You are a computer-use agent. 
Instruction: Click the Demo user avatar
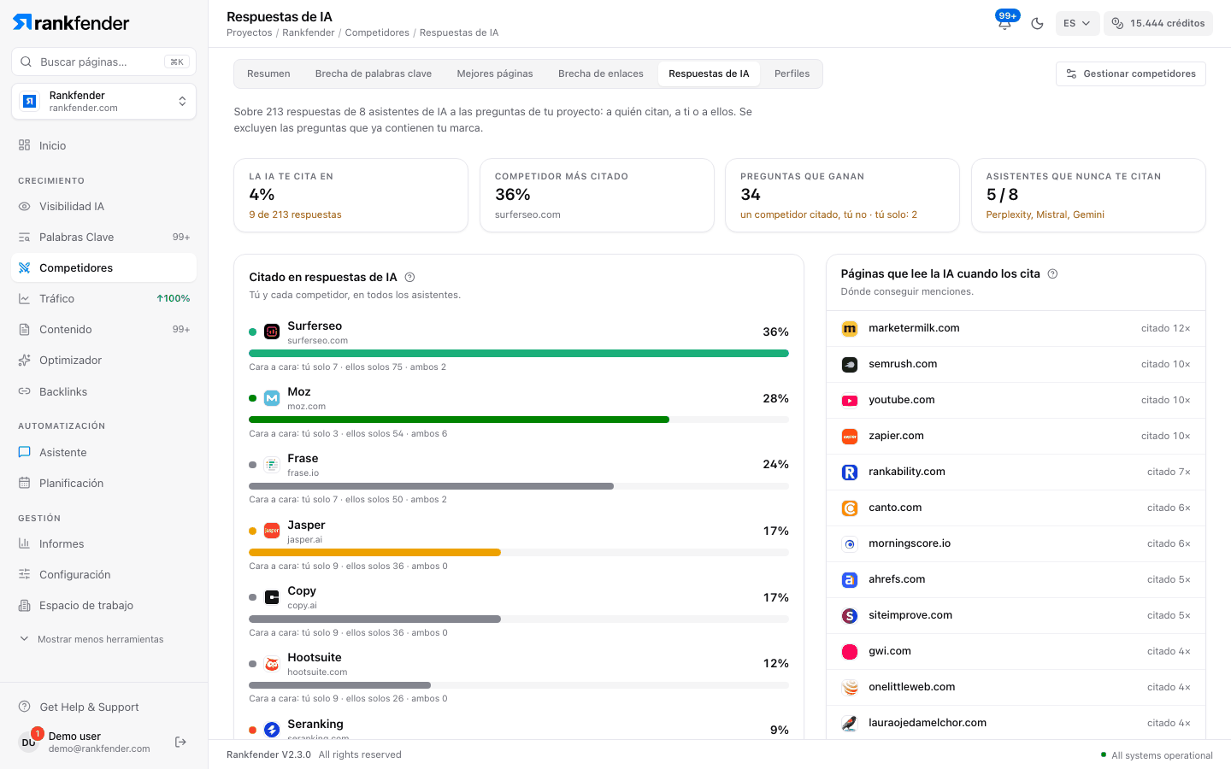tap(28, 742)
